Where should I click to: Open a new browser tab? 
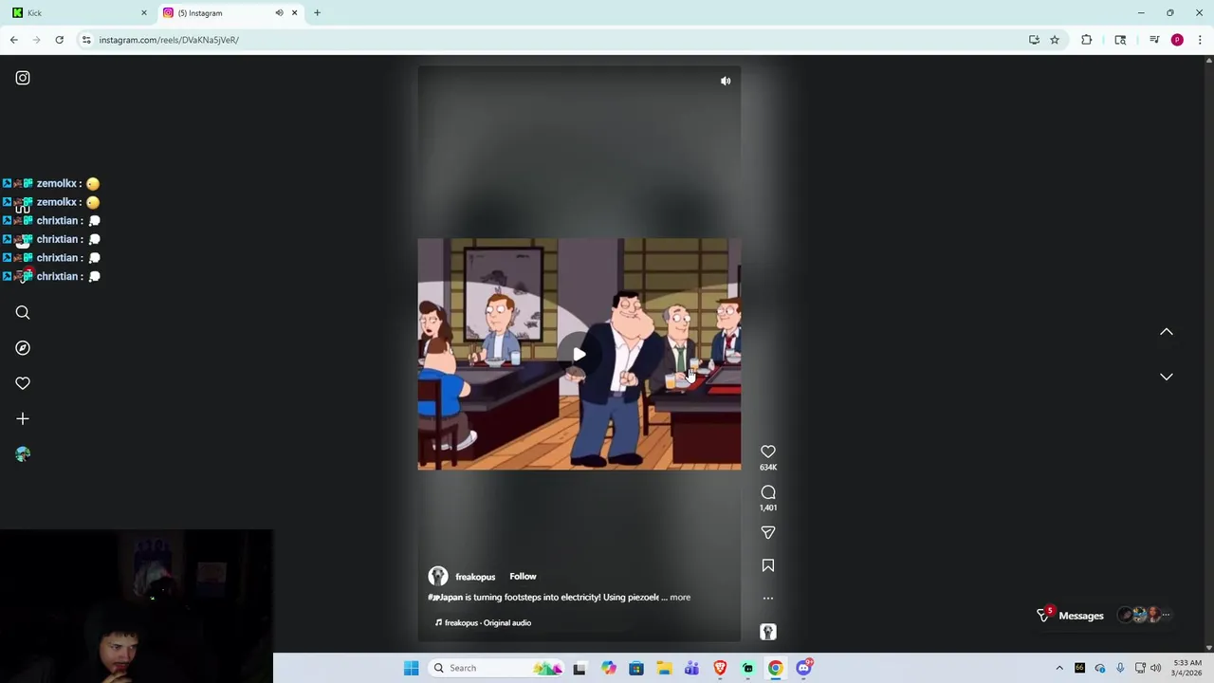(317, 12)
